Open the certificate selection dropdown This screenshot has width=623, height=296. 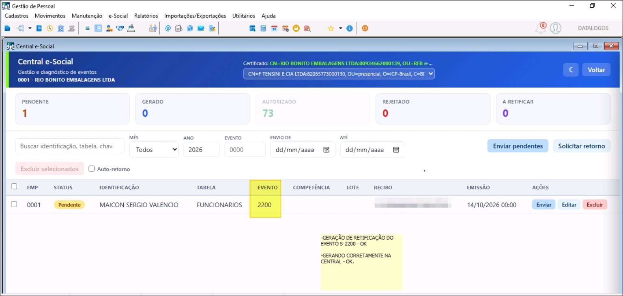pos(339,73)
